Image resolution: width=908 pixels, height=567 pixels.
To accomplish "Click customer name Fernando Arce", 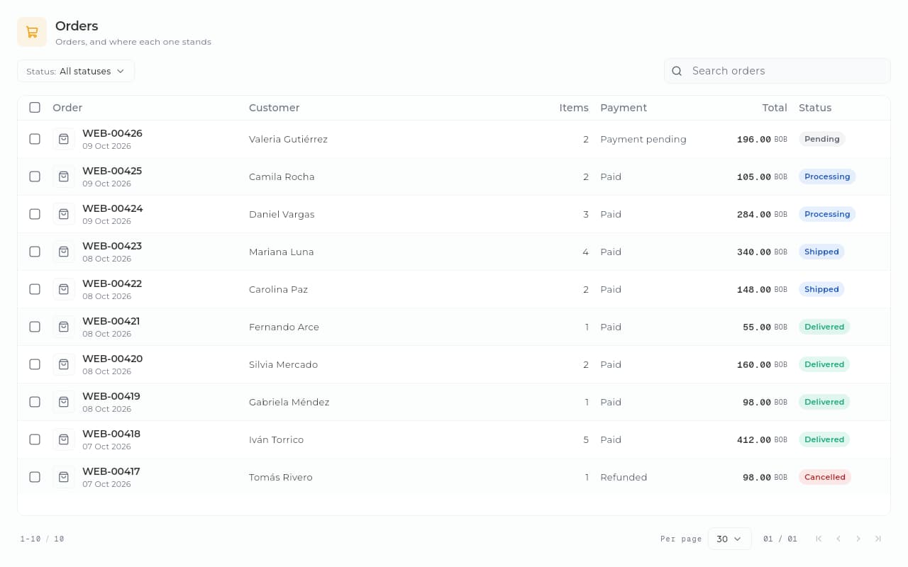I will (x=284, y=327).
